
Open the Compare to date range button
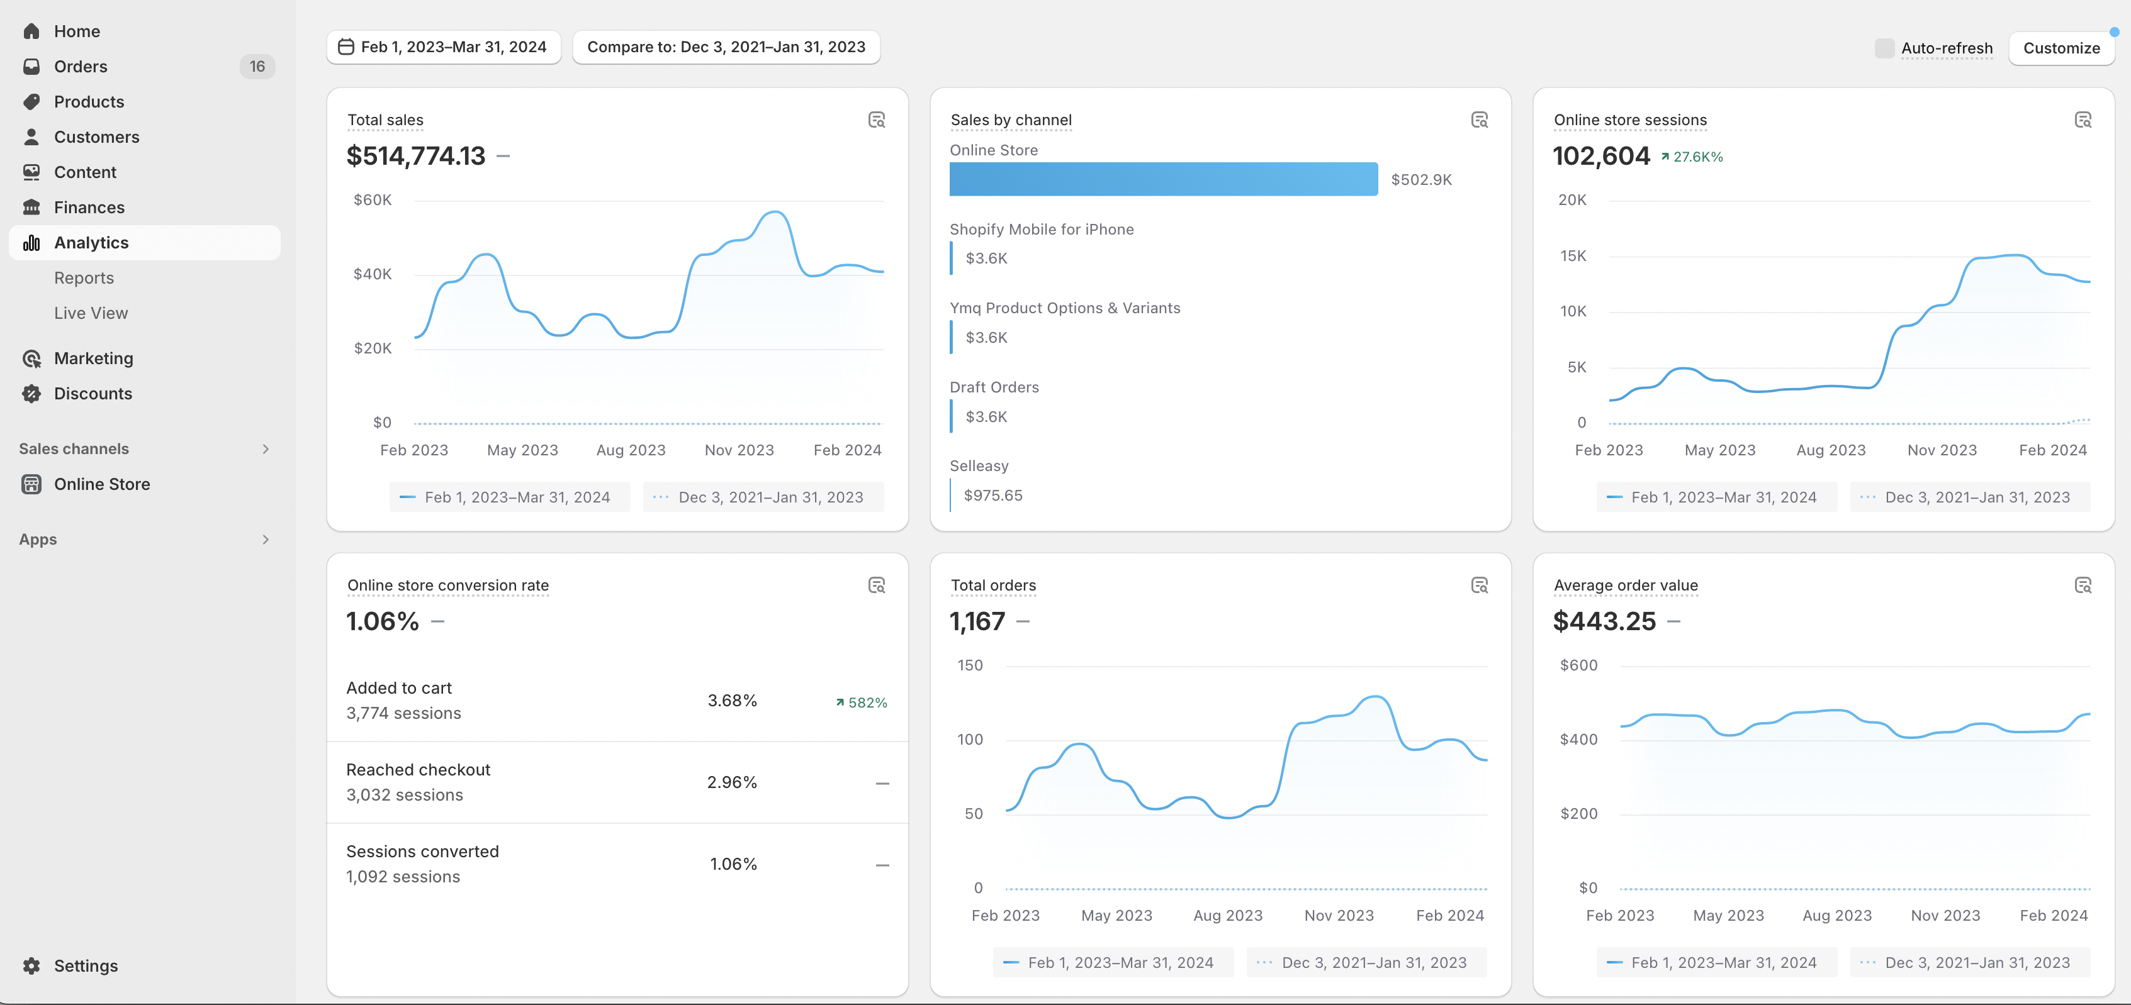click(726, 47)
